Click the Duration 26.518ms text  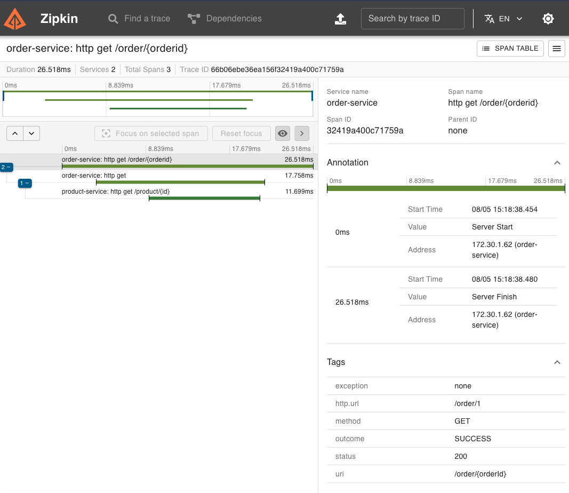click(38, 69)
